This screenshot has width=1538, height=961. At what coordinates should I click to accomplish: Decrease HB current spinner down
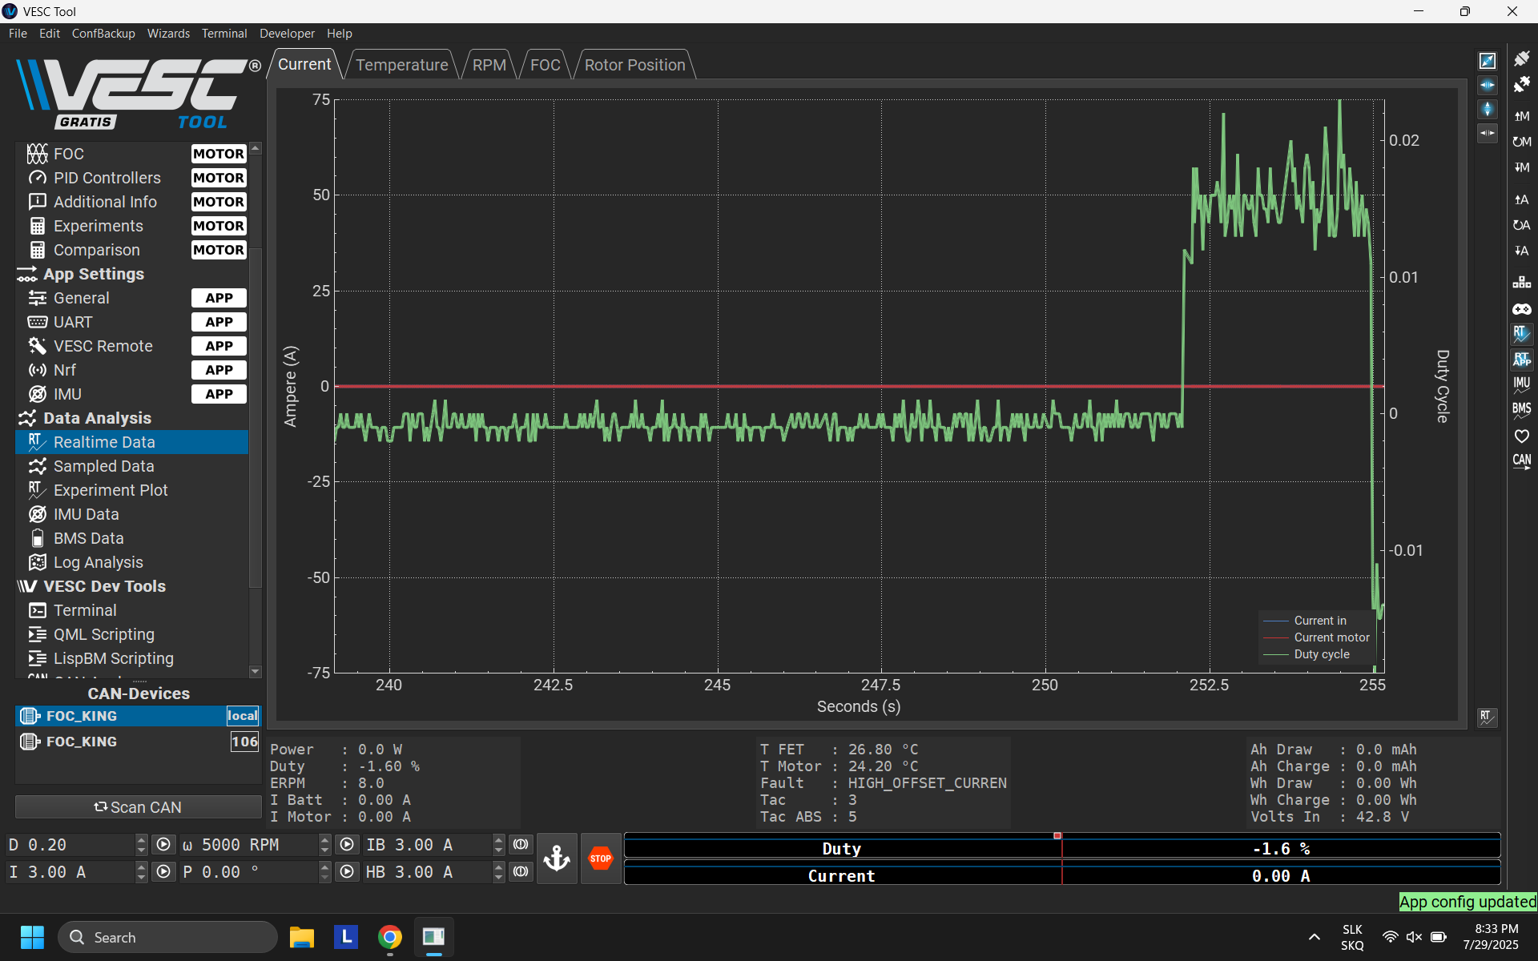(498, 878)
